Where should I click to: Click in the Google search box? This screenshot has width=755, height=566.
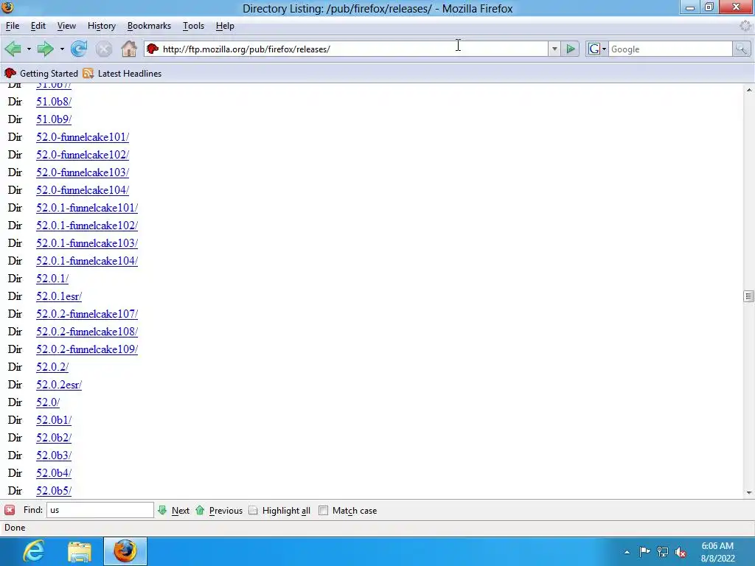[x=670, y=49]
